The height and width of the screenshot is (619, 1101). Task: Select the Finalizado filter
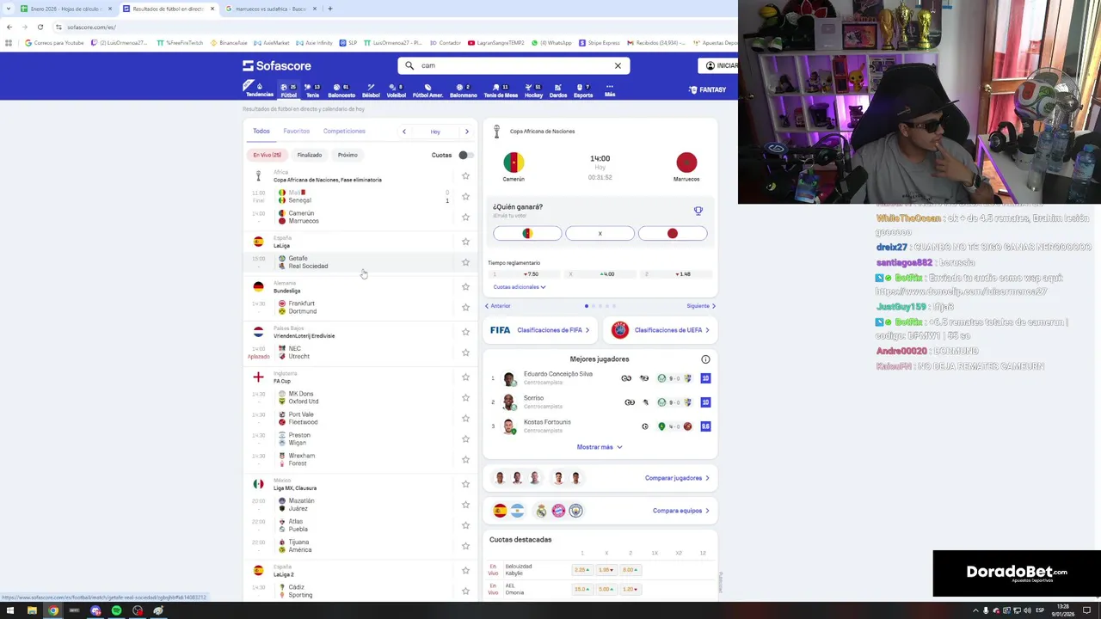[309, 155]
